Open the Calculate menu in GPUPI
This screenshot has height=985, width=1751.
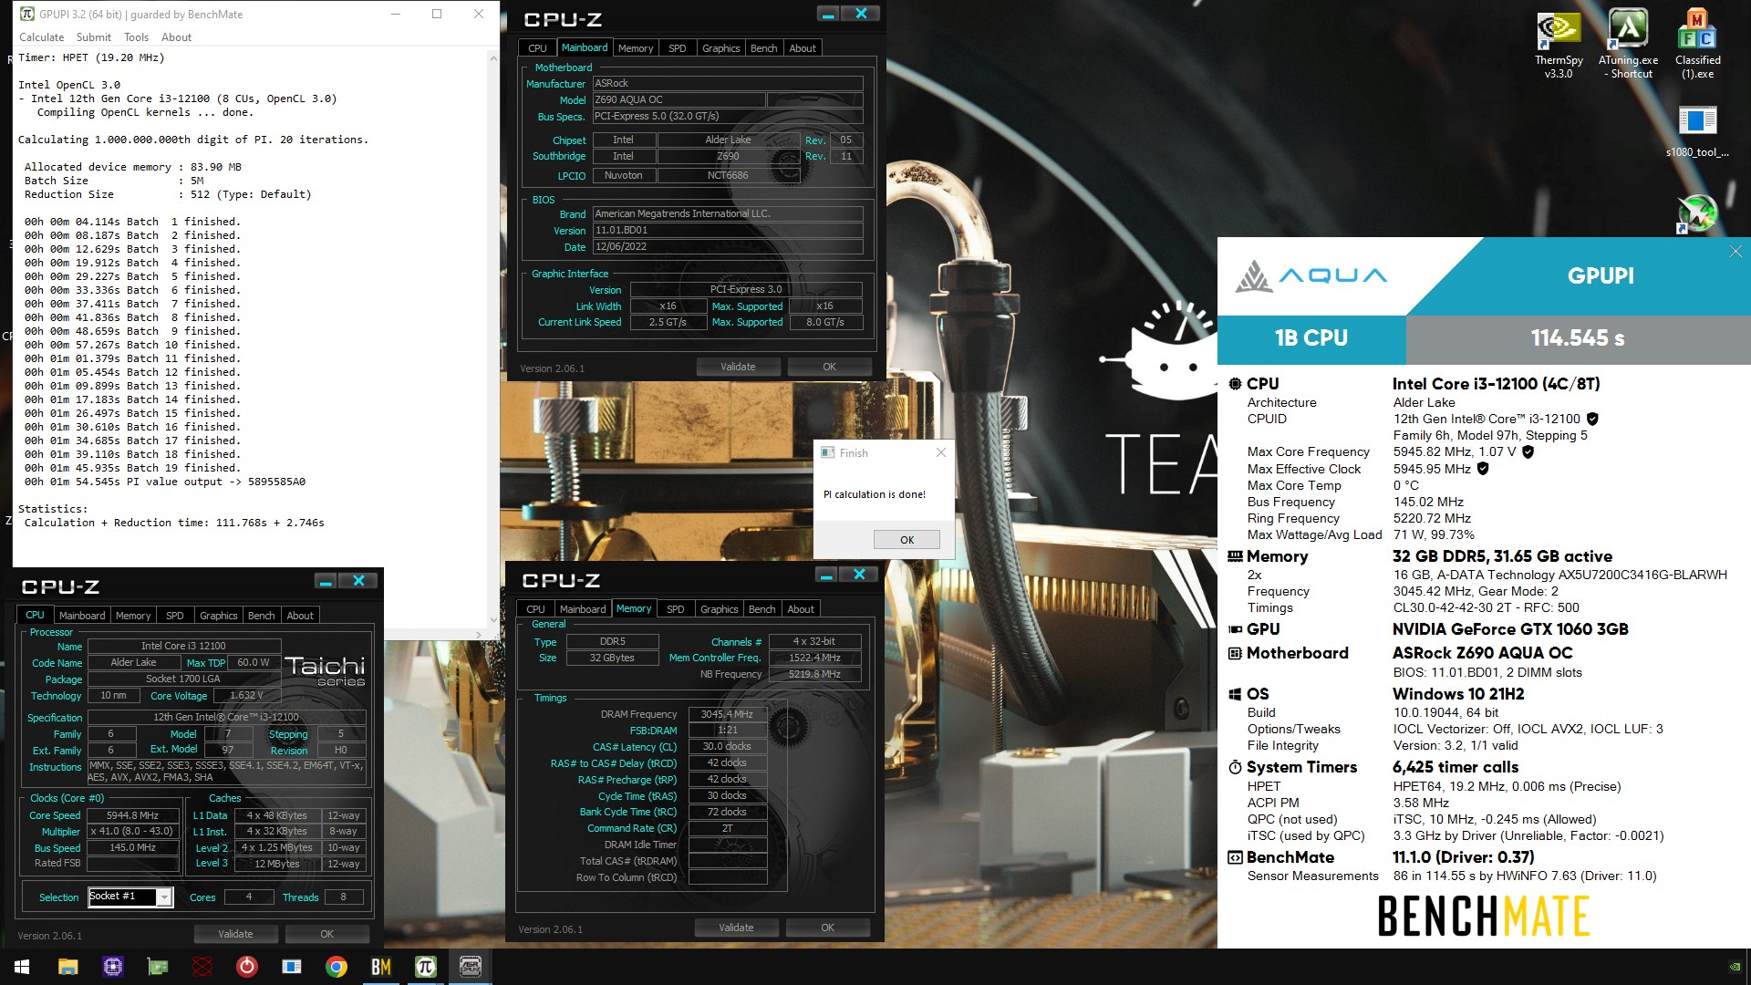(x=41, y=37)
